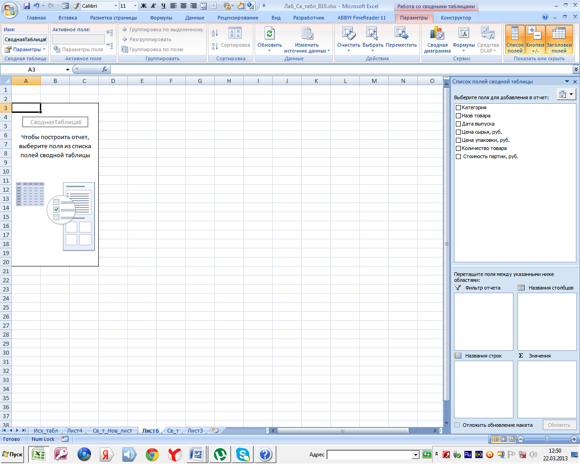Switch to Normal view in status bar
The image size is (580, 464).
(495, 439)
